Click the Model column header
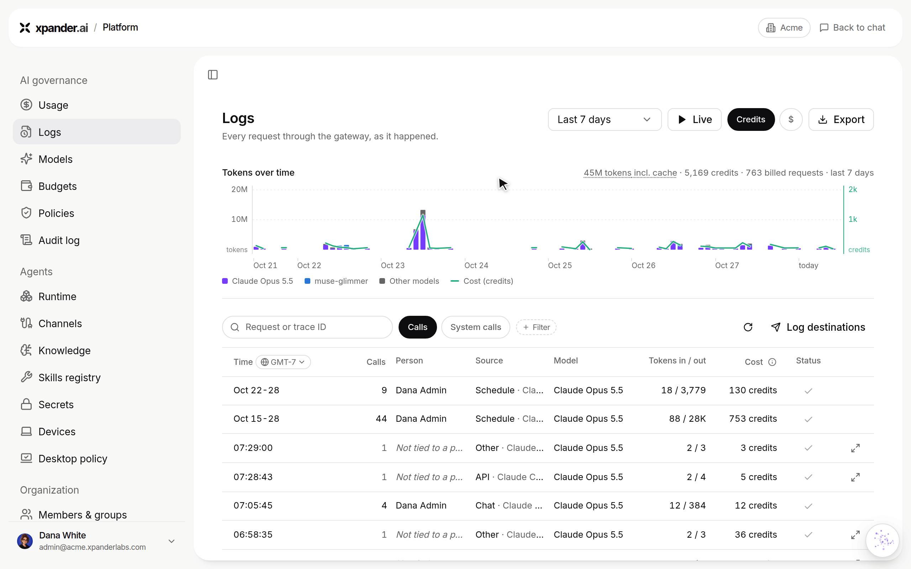The height and width of the screenshot is (569, 911). click(x=565, y=361)
